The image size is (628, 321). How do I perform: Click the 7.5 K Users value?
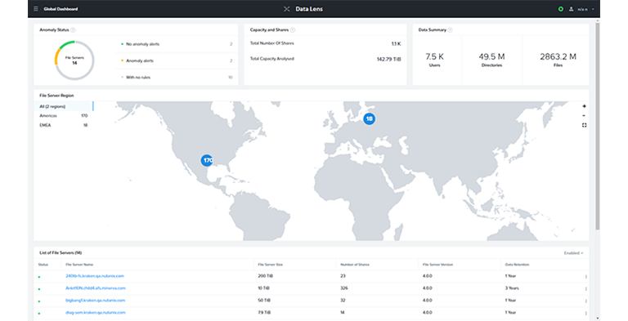tap(434, 56)
